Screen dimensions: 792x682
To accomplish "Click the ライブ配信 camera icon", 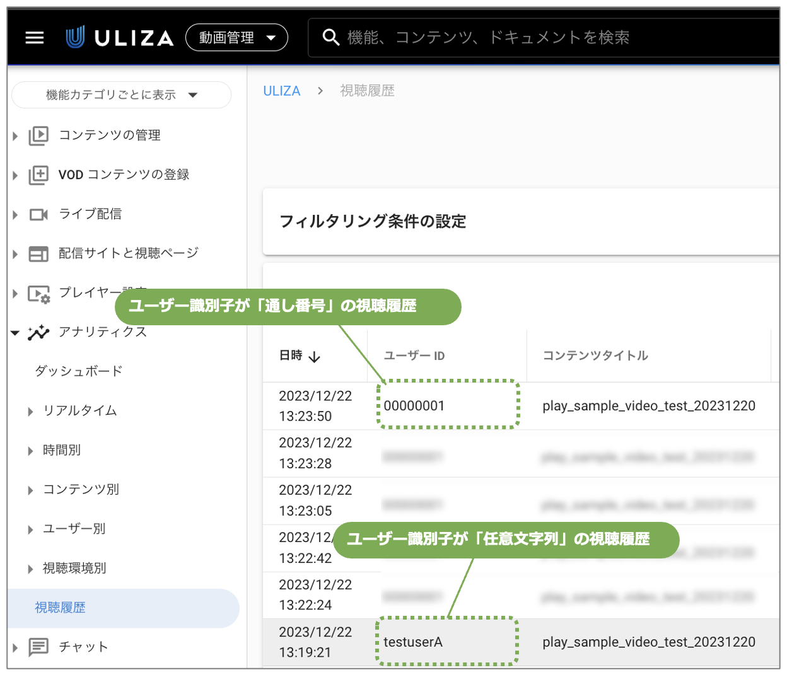I will [x=38, y=214].
